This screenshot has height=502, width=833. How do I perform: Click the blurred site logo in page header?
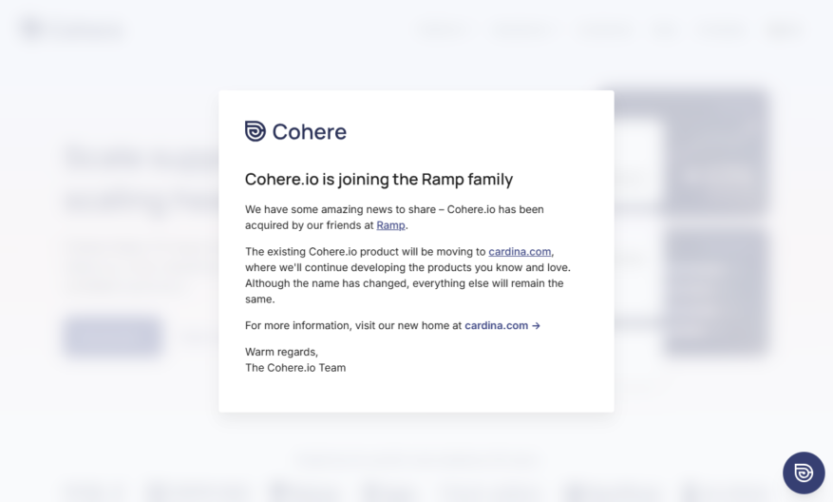(72, 29)
